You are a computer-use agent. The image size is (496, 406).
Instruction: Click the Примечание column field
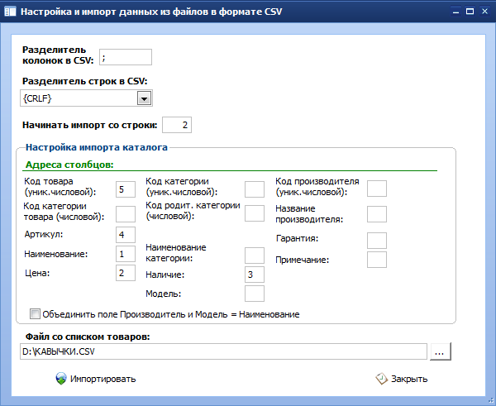tap(377, 260)
